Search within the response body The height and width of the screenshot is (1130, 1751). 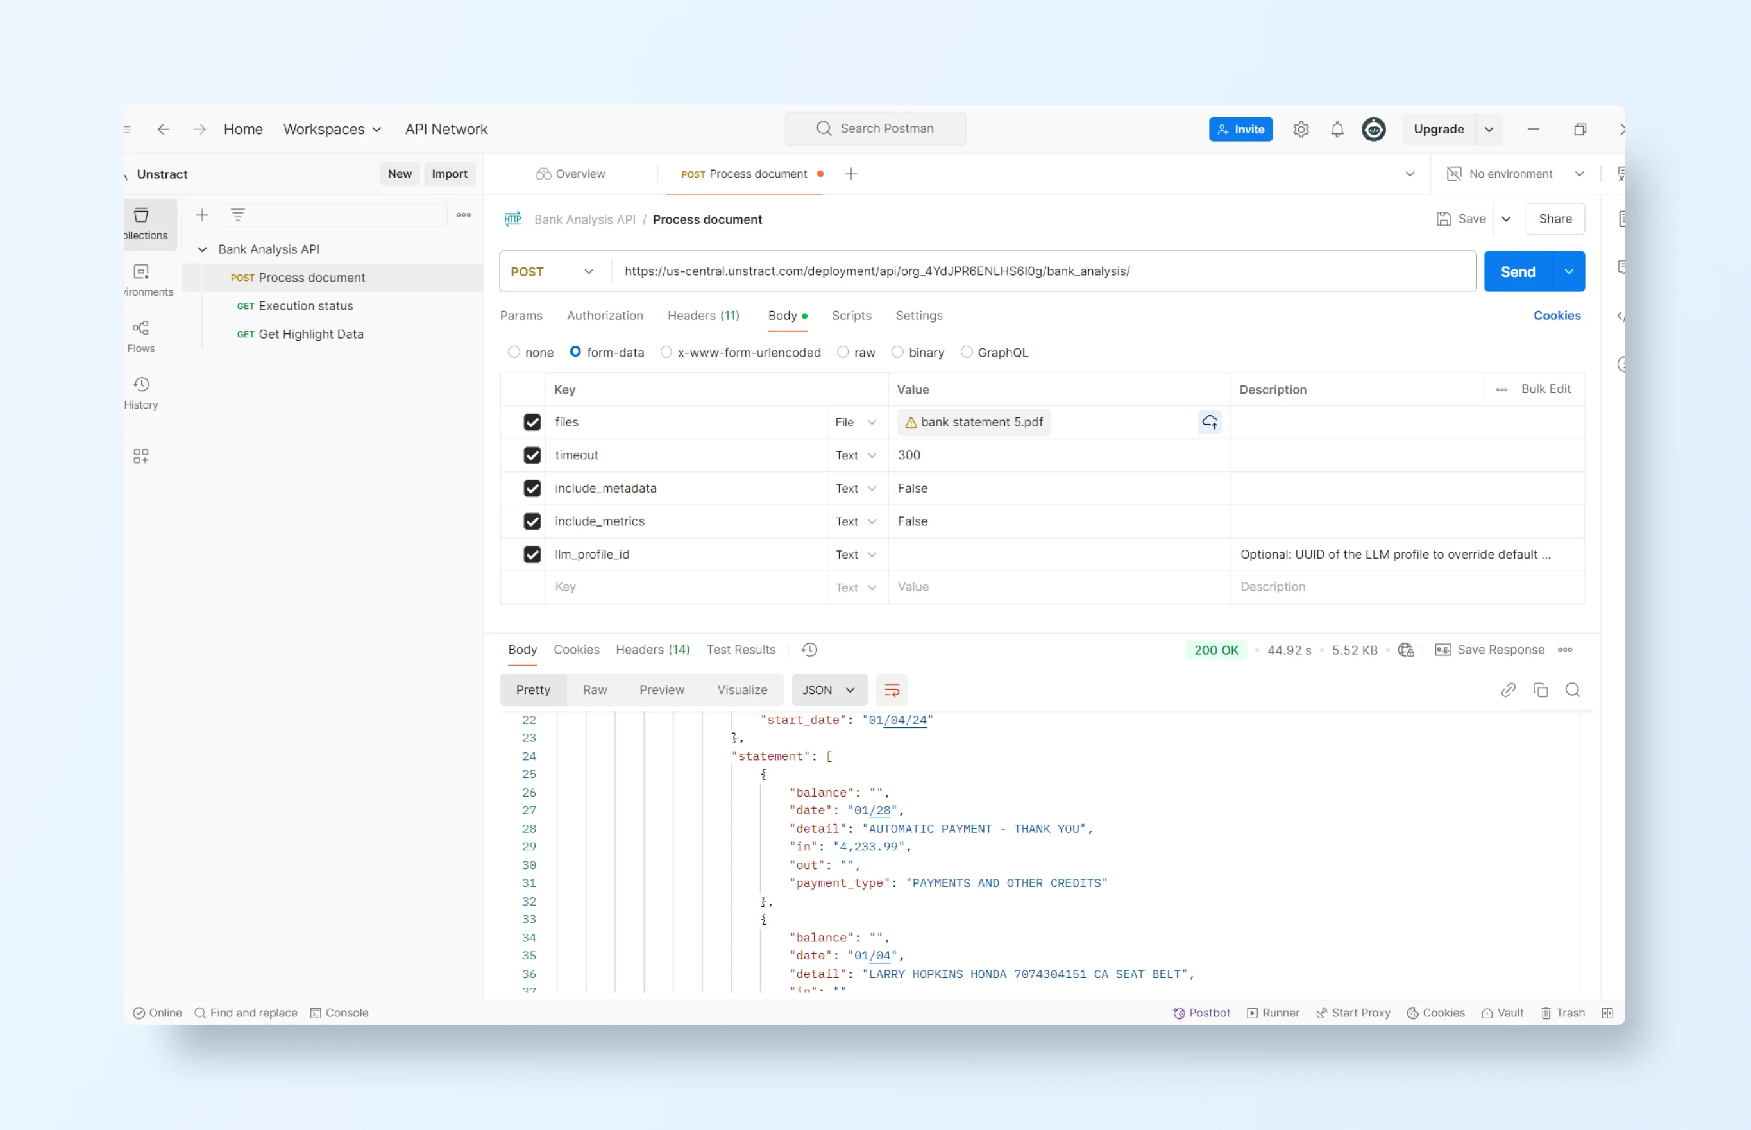tap(1573, 690)
